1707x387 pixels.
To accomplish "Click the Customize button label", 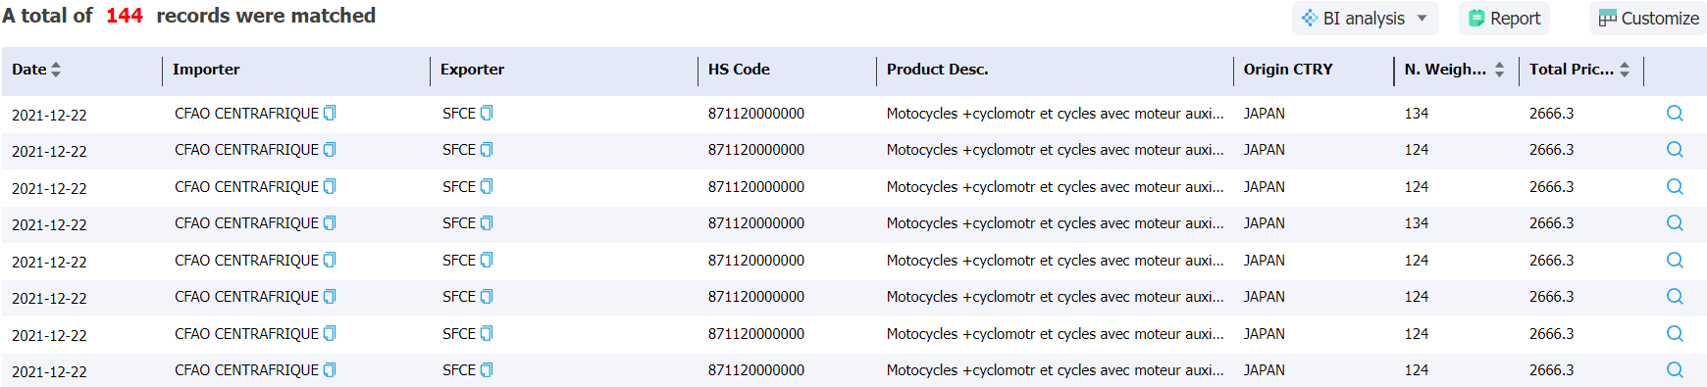I will pos(1660,19).
